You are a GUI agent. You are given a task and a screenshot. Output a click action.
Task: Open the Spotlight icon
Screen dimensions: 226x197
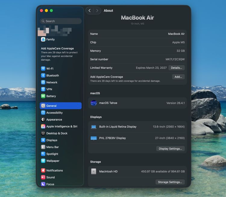point(43,154)
